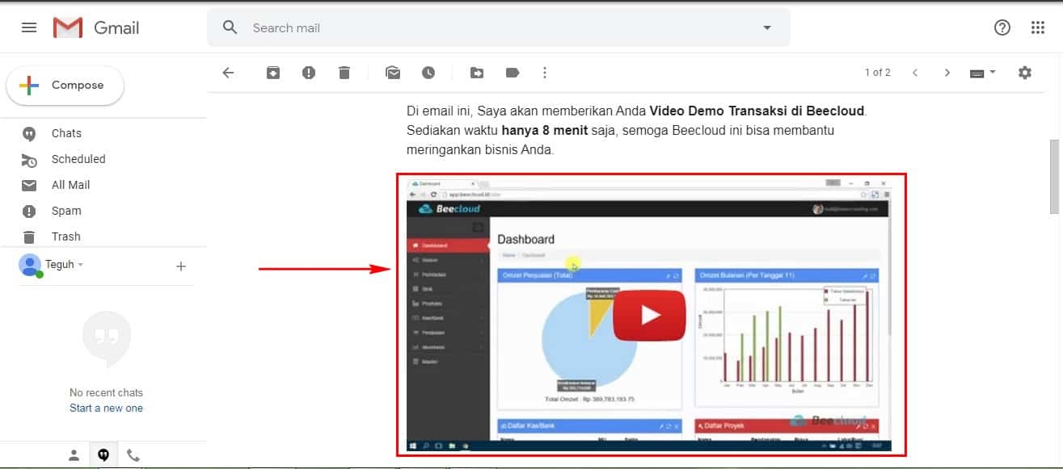Report this email as spam

[x=309, y=73]
